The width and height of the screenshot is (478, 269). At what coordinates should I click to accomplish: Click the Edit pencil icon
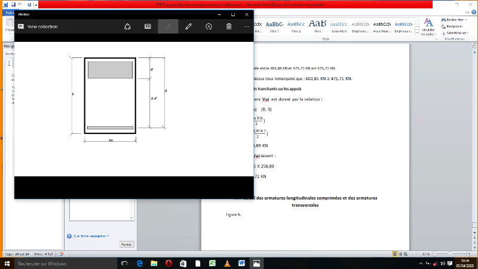pos(188,26)
